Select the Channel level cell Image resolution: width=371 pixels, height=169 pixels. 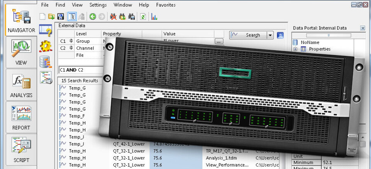tap(88, 48)
